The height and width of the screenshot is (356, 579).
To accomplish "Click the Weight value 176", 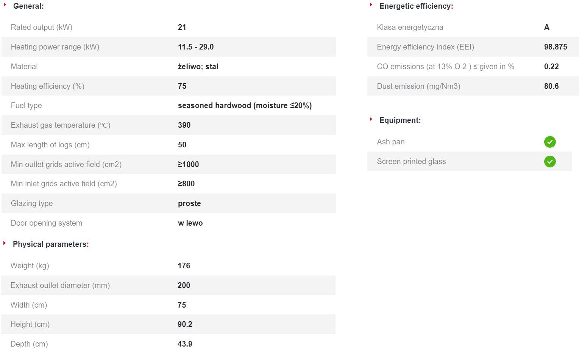I will point(184,266).
